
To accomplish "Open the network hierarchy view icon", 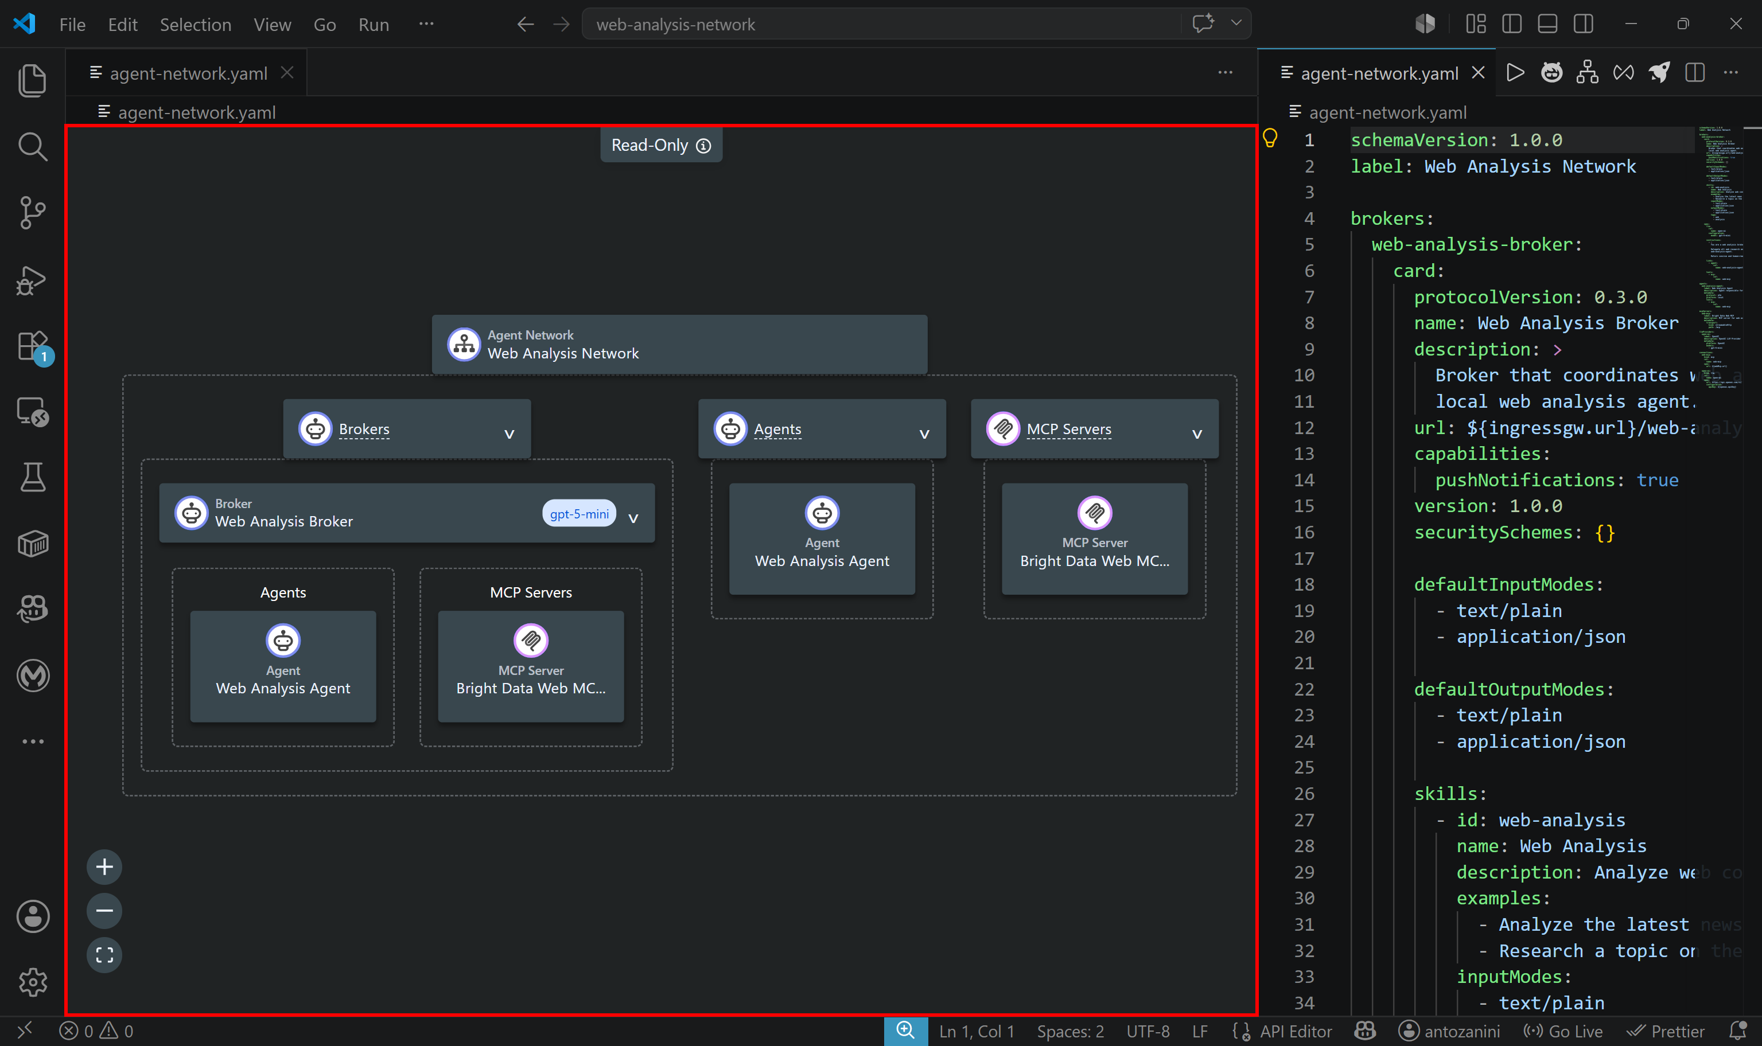I will 1587,73.
